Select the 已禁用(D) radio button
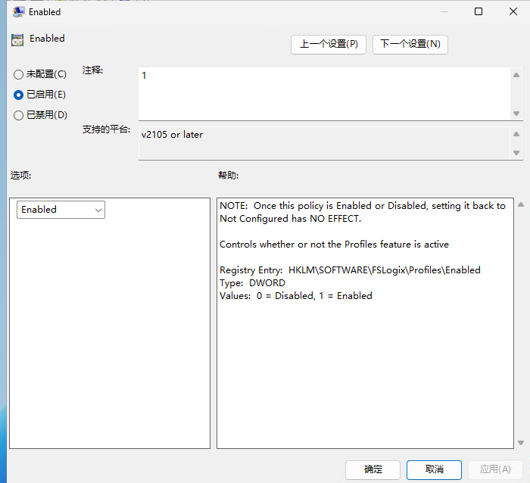Viewport: 530px width, 483px height. point(19,115)
